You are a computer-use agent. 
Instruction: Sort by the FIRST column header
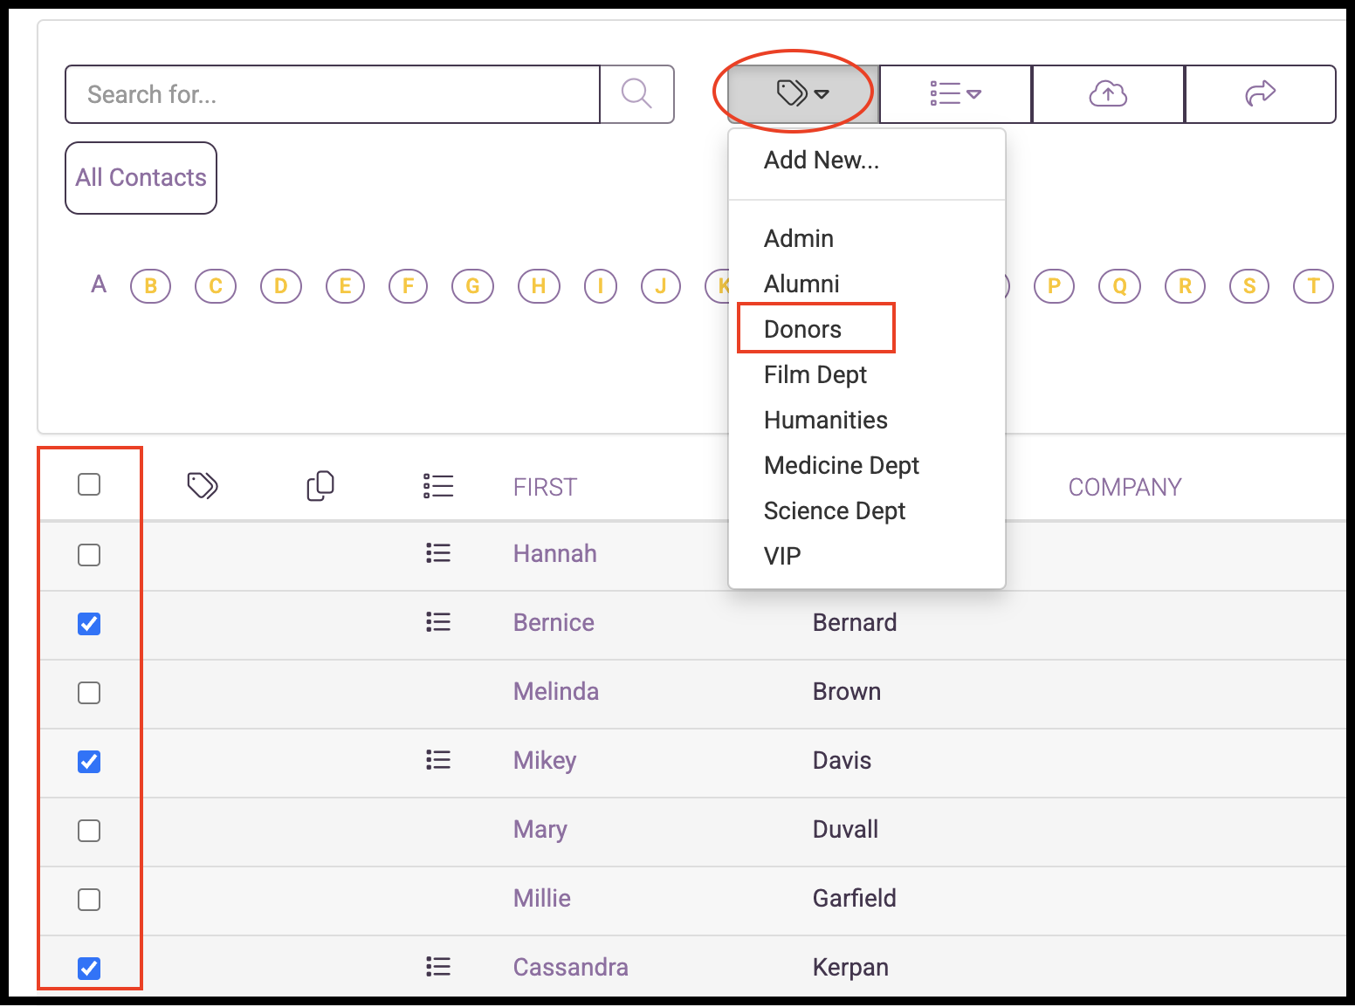pyautogui.click(x=545, y=487)
